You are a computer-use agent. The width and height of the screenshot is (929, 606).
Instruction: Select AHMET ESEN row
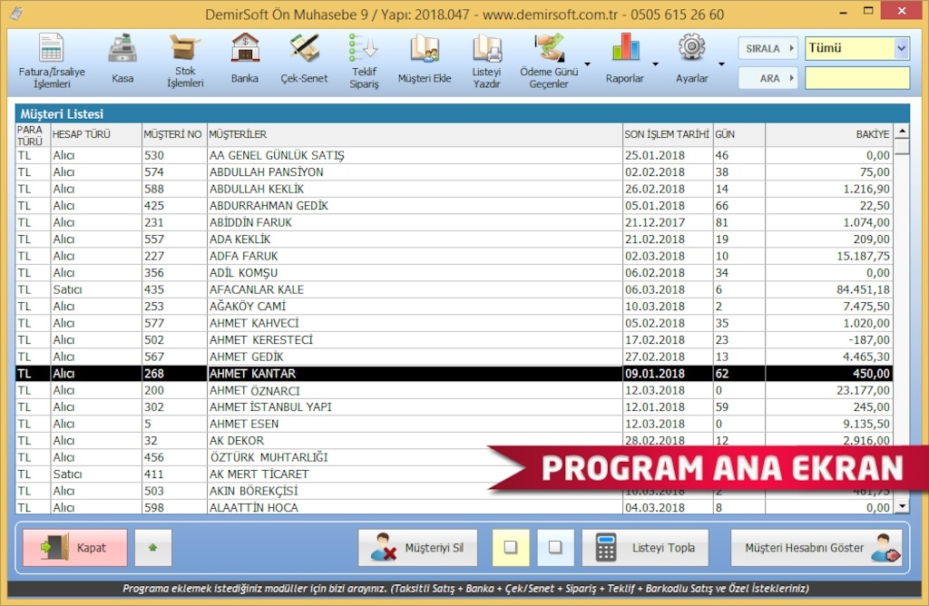[454, 424]
